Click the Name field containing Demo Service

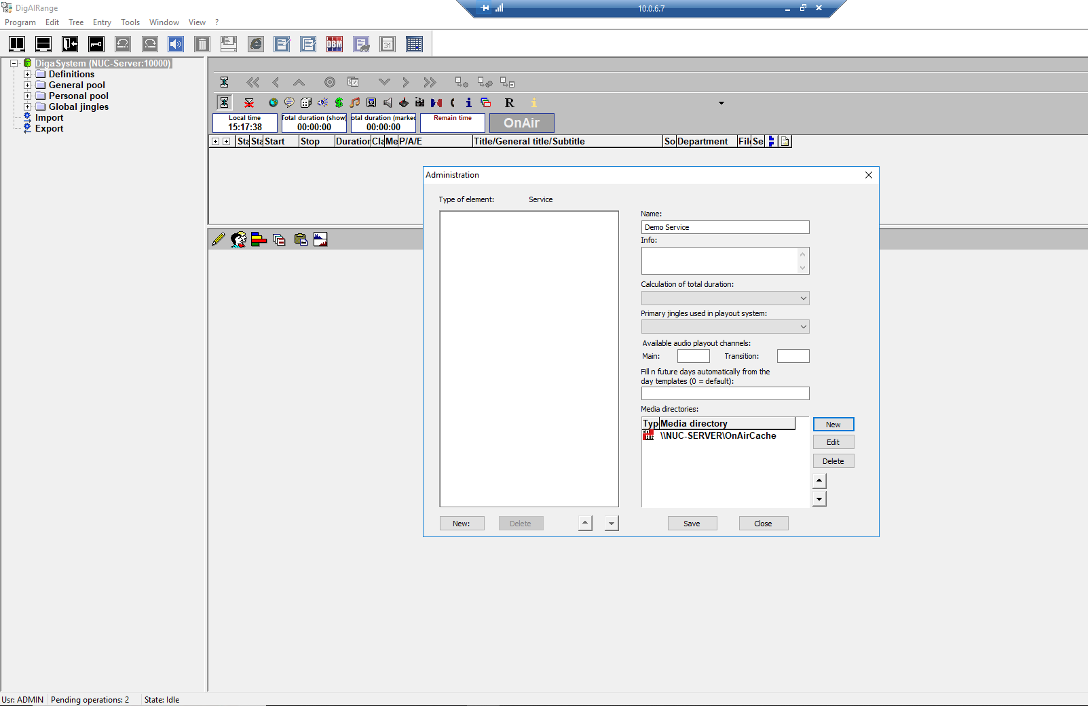pyautogui.click(x=725, y=227)
